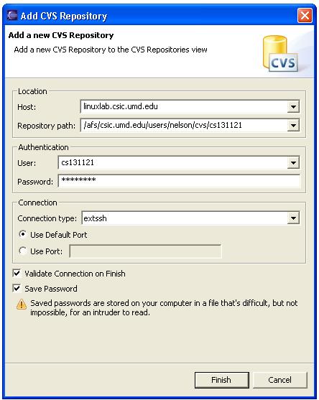The height and width of the screenshot is (400, 319).
Task: Open the User dropdown arrow
Action: point(293,163)
